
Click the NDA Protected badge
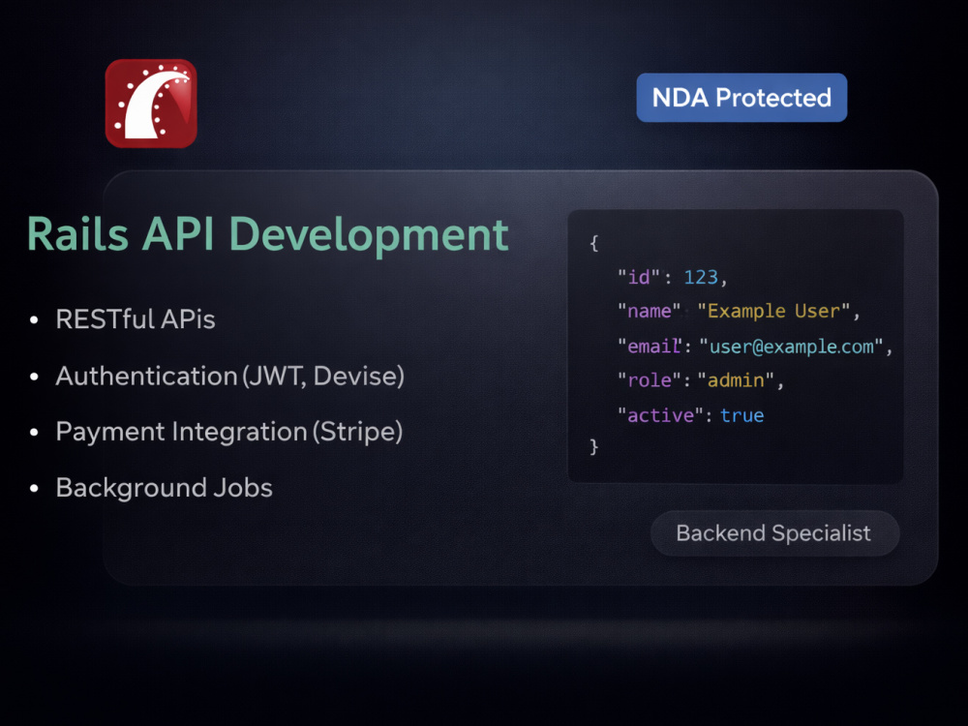(741, 98)
